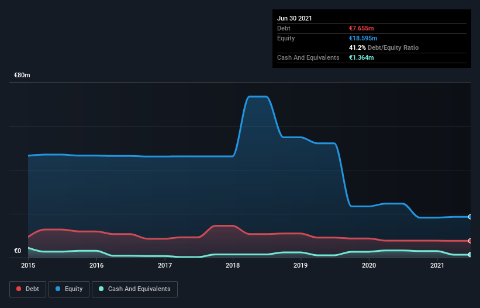Select the red Debt endpoint marker

(469, 241)
